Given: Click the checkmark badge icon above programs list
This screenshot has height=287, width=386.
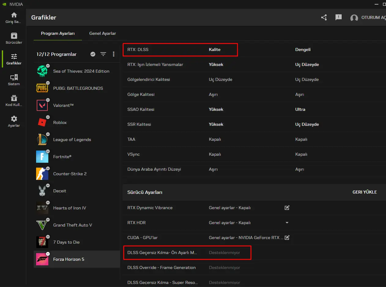Looking at the screenshot, I should point(93,54).
